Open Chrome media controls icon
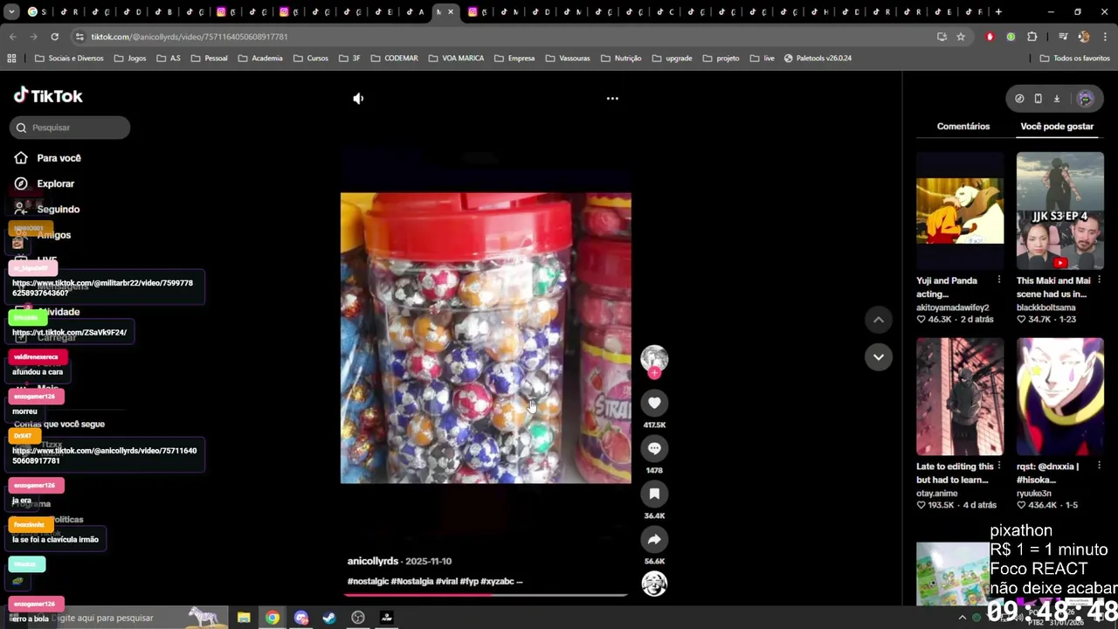 [1063, 37]
